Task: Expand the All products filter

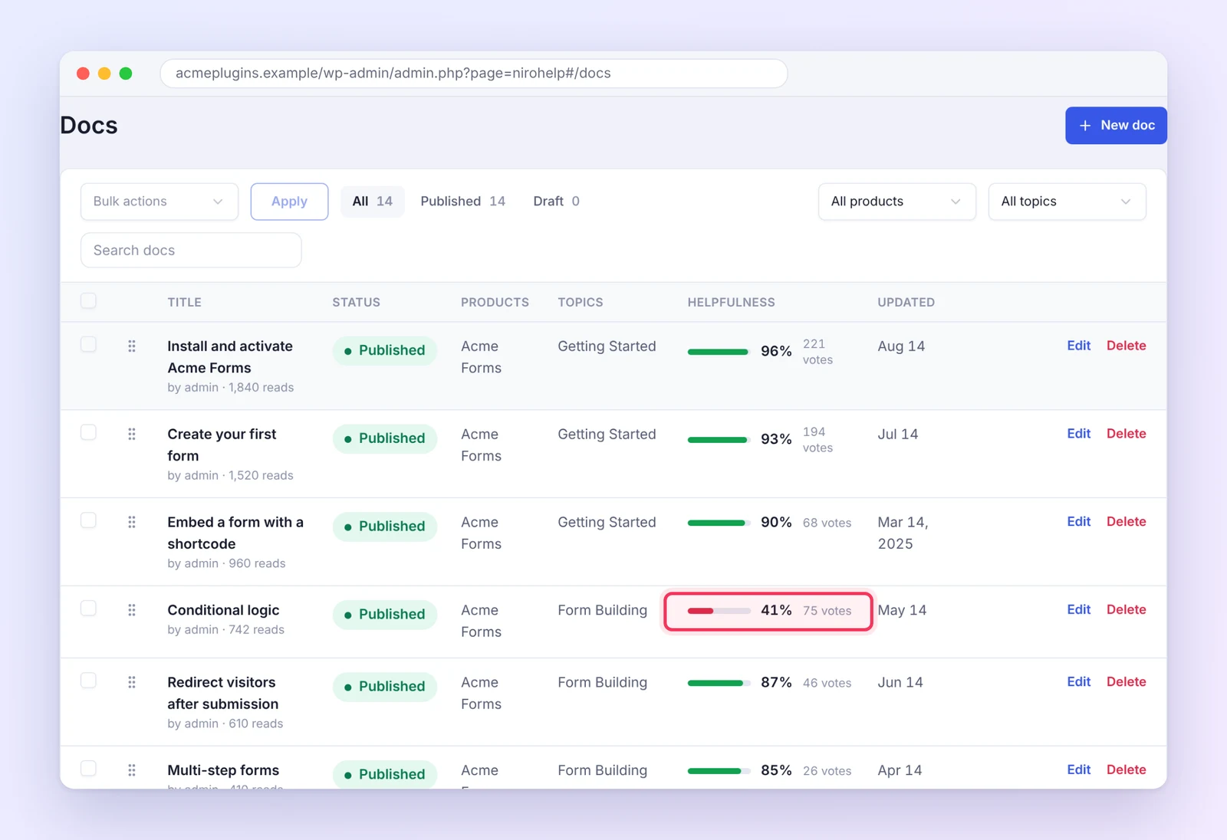Action: [x=897, y=202]
